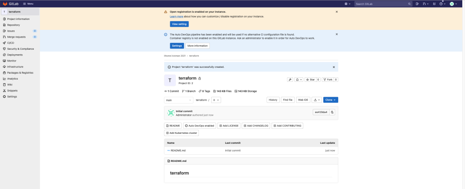The image size is (465, 189).
Task: Click the Auto DevOps Settings button
Action: coord(177,46)
